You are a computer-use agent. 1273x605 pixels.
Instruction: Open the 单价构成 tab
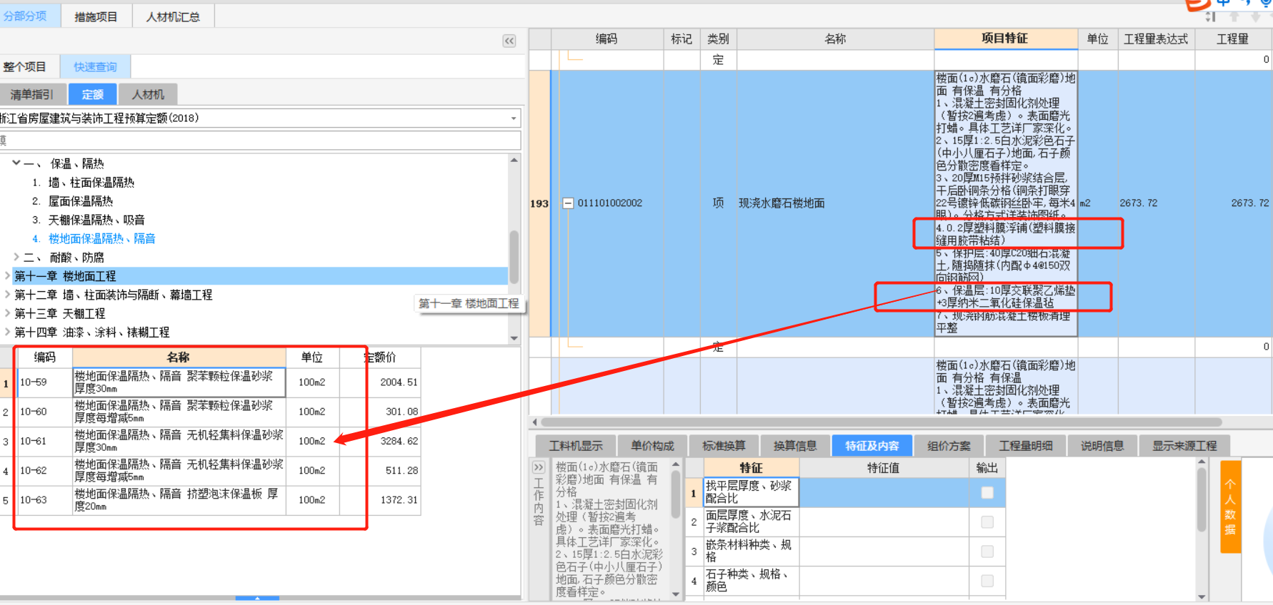tap(652, 446)
